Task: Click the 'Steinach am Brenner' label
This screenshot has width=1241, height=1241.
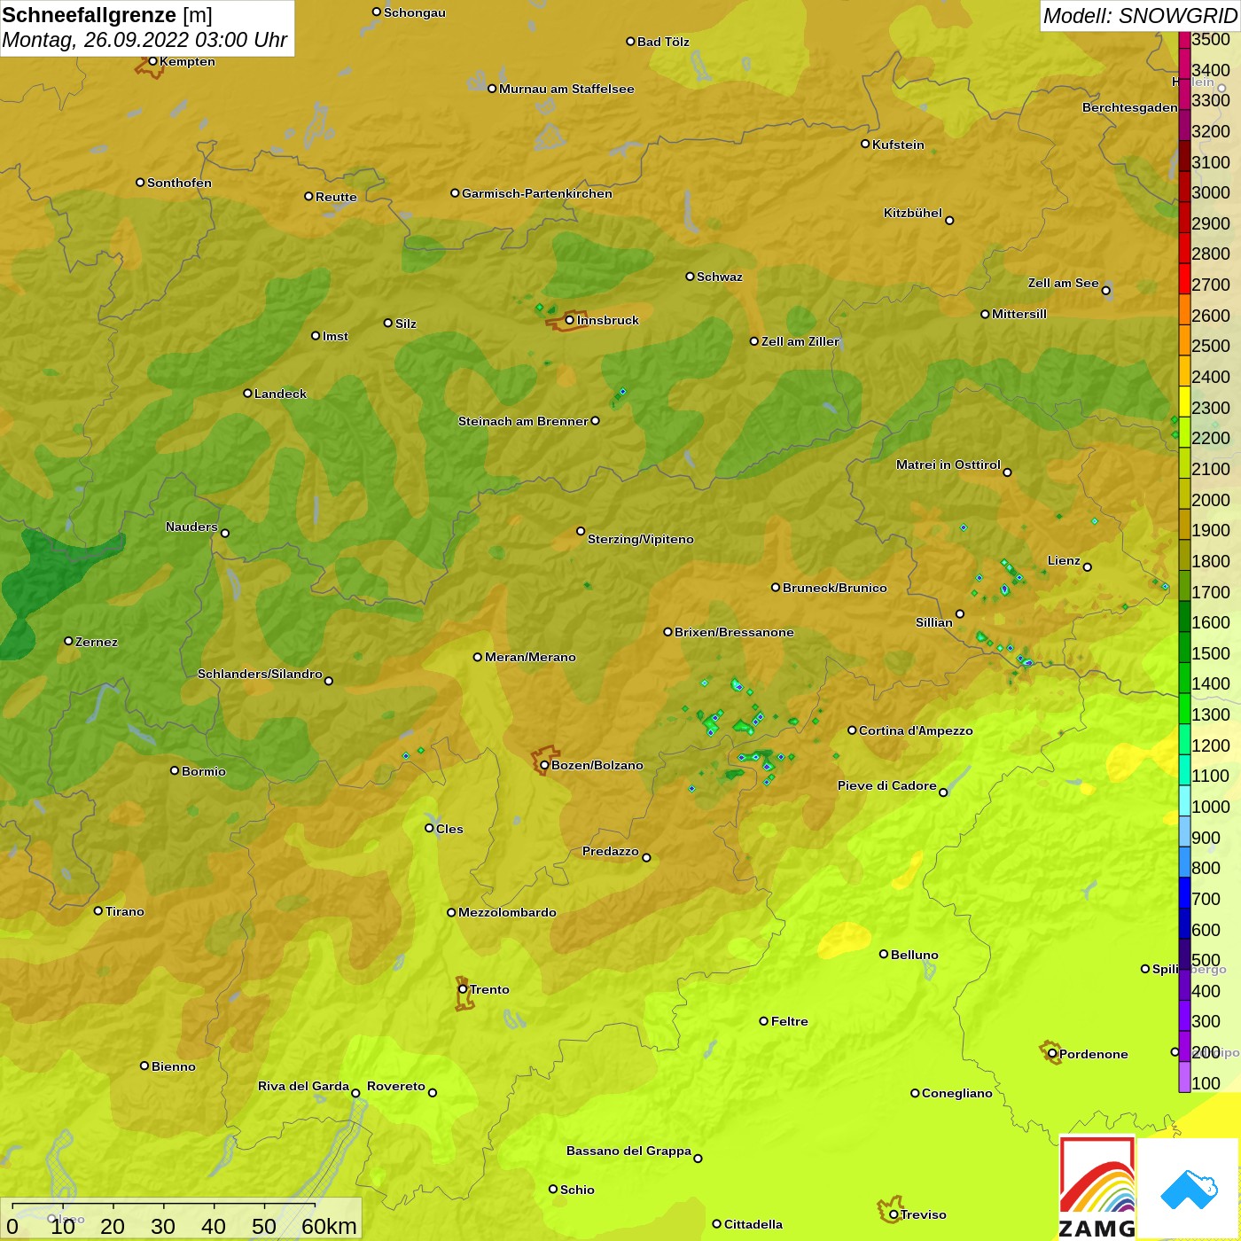Action: click(523, 421)
